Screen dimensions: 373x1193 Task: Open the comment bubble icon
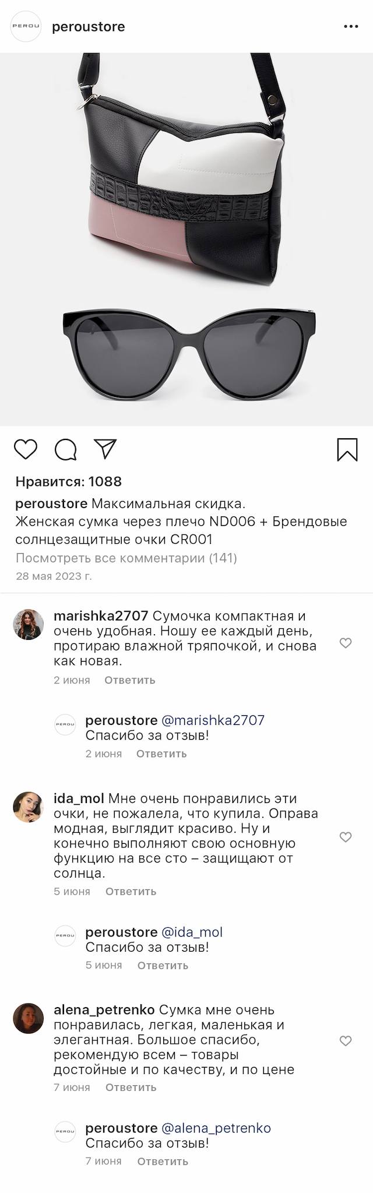(x=65, y=449)
